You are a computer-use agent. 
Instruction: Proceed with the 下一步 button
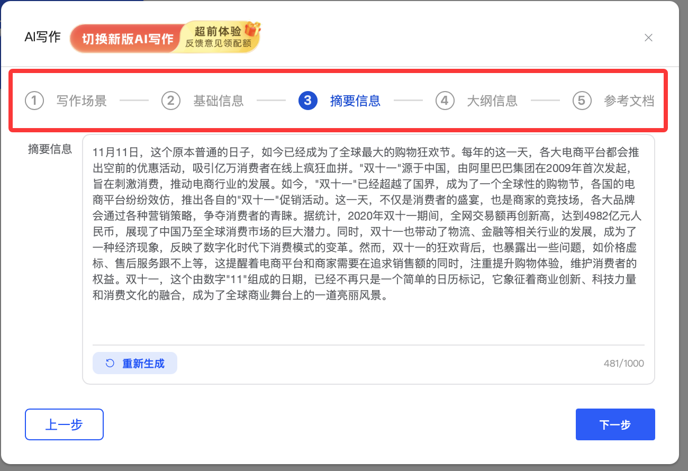pos(615,424)
